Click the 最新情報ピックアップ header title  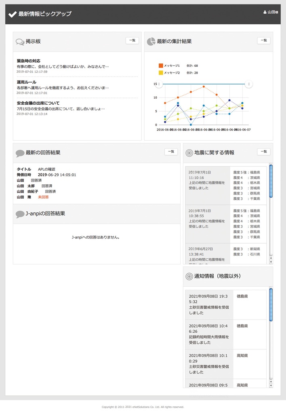[x=45, y=14]
